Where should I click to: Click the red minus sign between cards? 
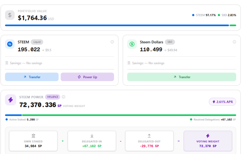tap(121, 141)
